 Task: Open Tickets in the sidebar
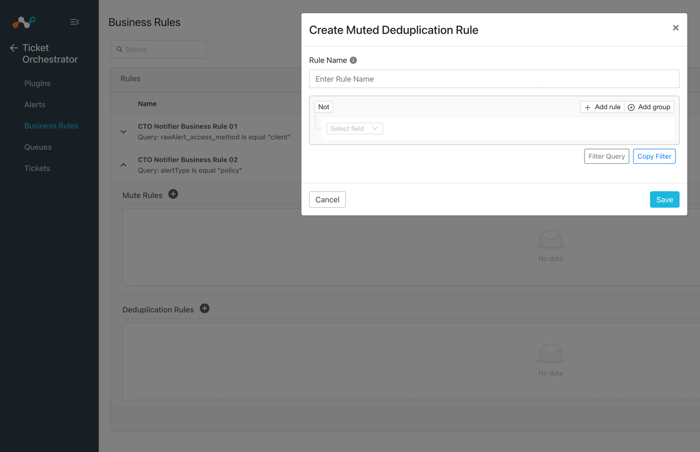point(37,169)
